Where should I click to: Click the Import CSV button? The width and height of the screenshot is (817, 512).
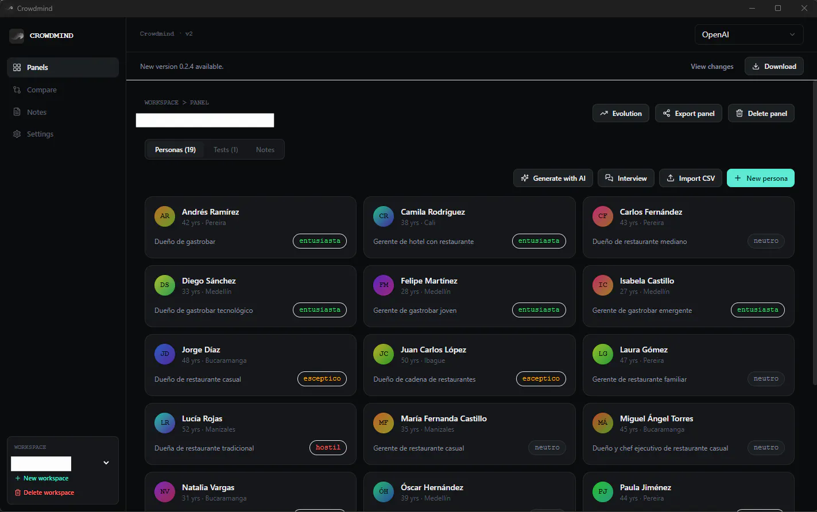click(x=691, y=179)
